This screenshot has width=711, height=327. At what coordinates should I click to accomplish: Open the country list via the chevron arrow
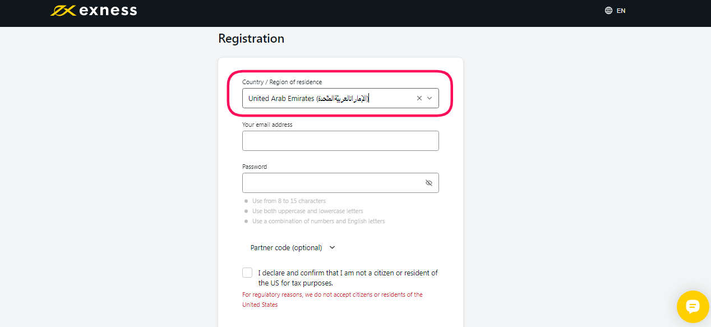(x=430, y=98)
